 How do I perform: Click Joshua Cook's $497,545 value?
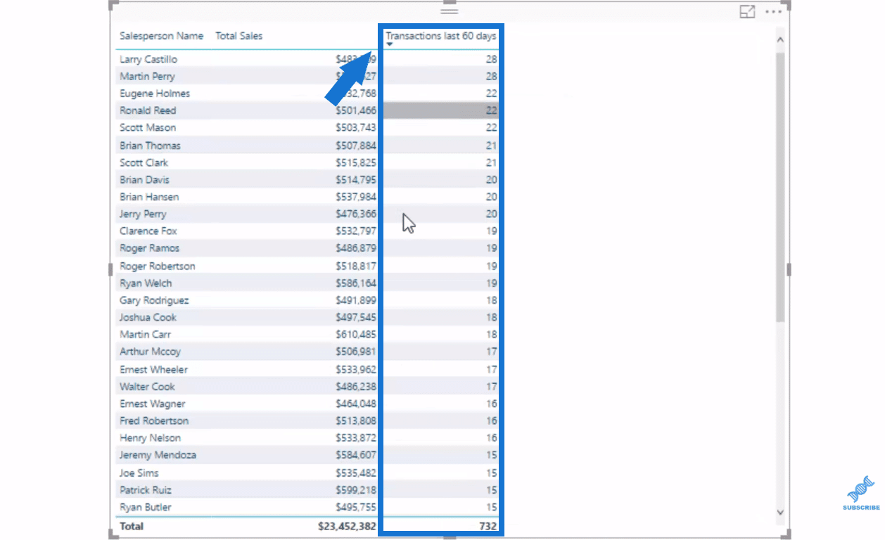[x=356, y=317]
